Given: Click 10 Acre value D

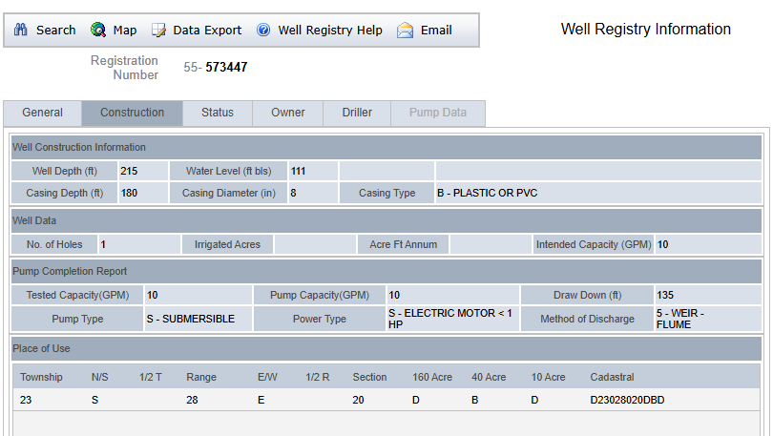Looking at the screenshot, I should click(534, 400).
